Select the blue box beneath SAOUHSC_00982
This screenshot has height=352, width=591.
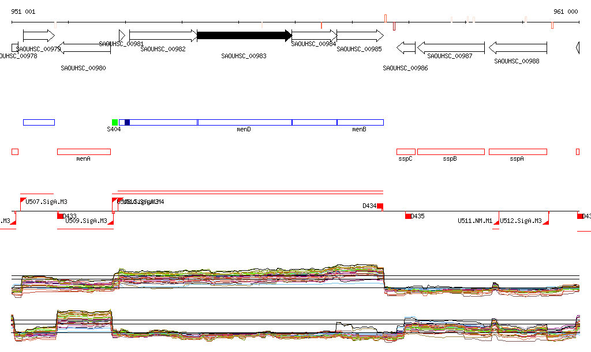click(x=163, y=122)
